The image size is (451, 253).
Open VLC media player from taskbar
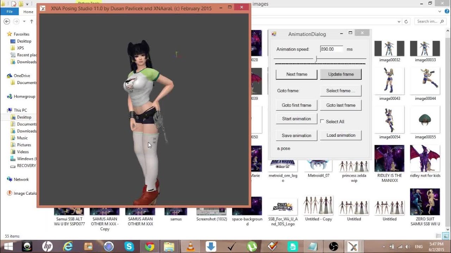(190, 246)
